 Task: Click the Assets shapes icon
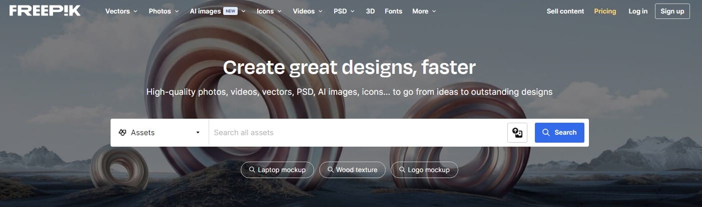[x=122, y=133]
